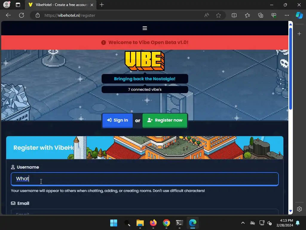
Task: Close the VibeHotel browser tab
Action: [x=92, y=5]
